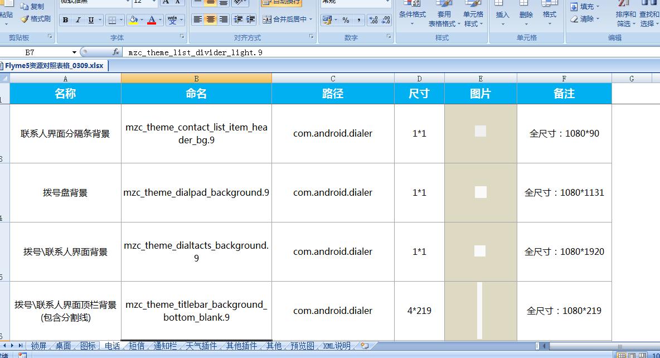
Task: Toggle bold formatting on the selection
Action: 66,20
